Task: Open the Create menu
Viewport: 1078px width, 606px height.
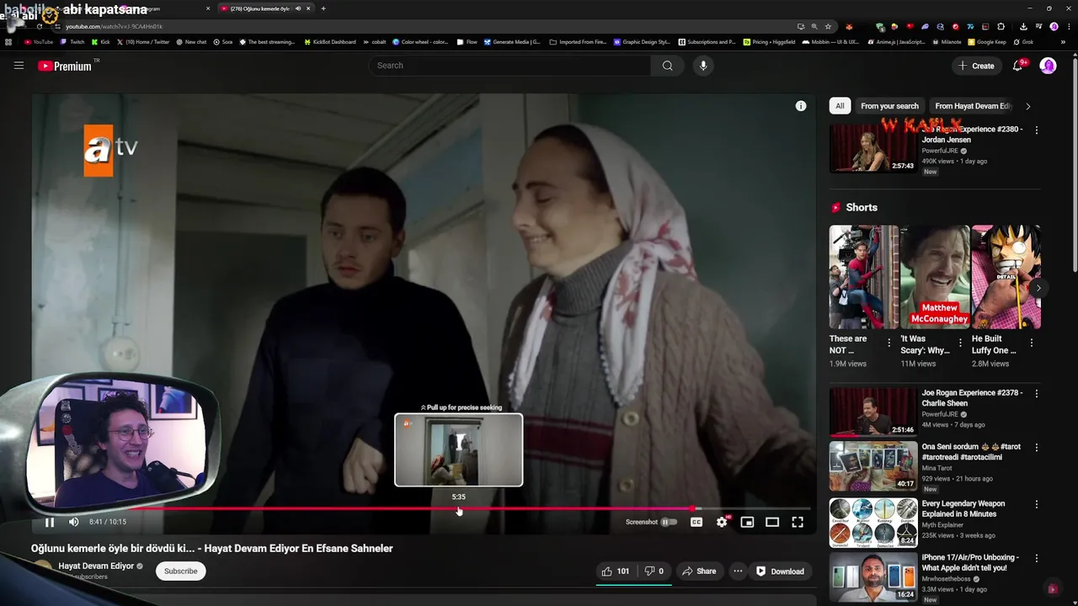Action: (976, 66)
